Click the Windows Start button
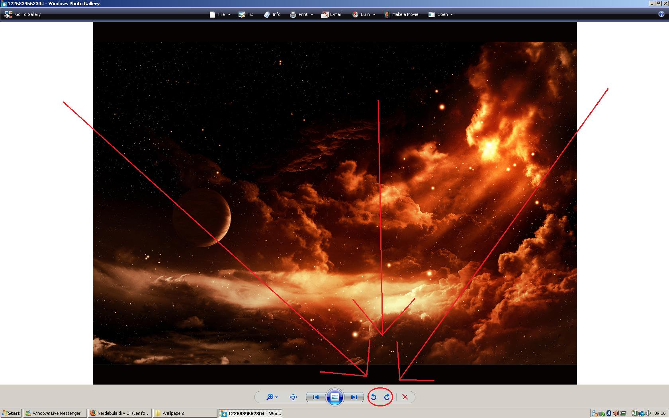 tap(11, 413)
